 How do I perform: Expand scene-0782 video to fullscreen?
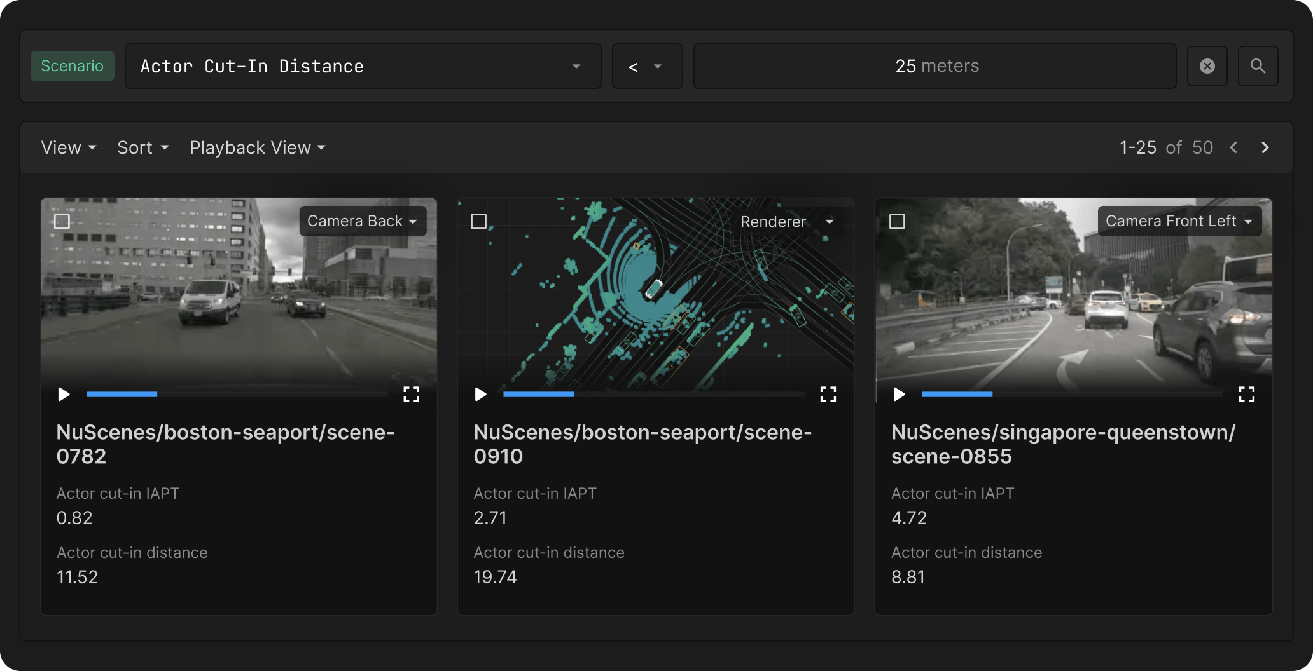412,395
